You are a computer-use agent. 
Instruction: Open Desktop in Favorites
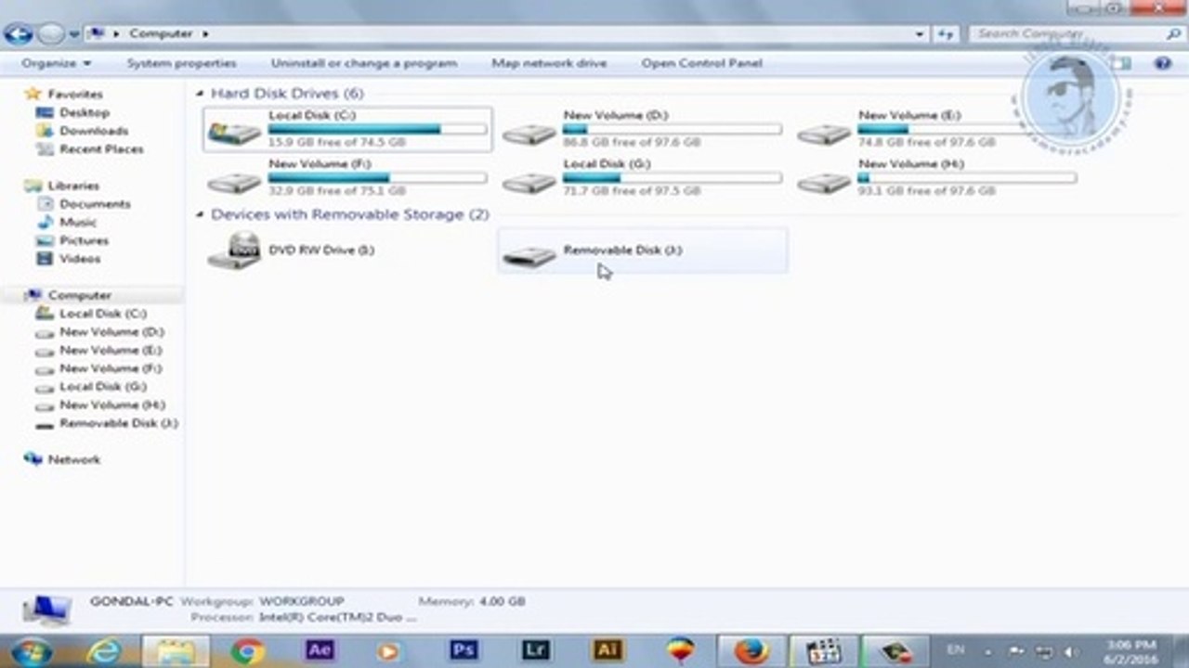pyautogui.click(x=84, y=112)
